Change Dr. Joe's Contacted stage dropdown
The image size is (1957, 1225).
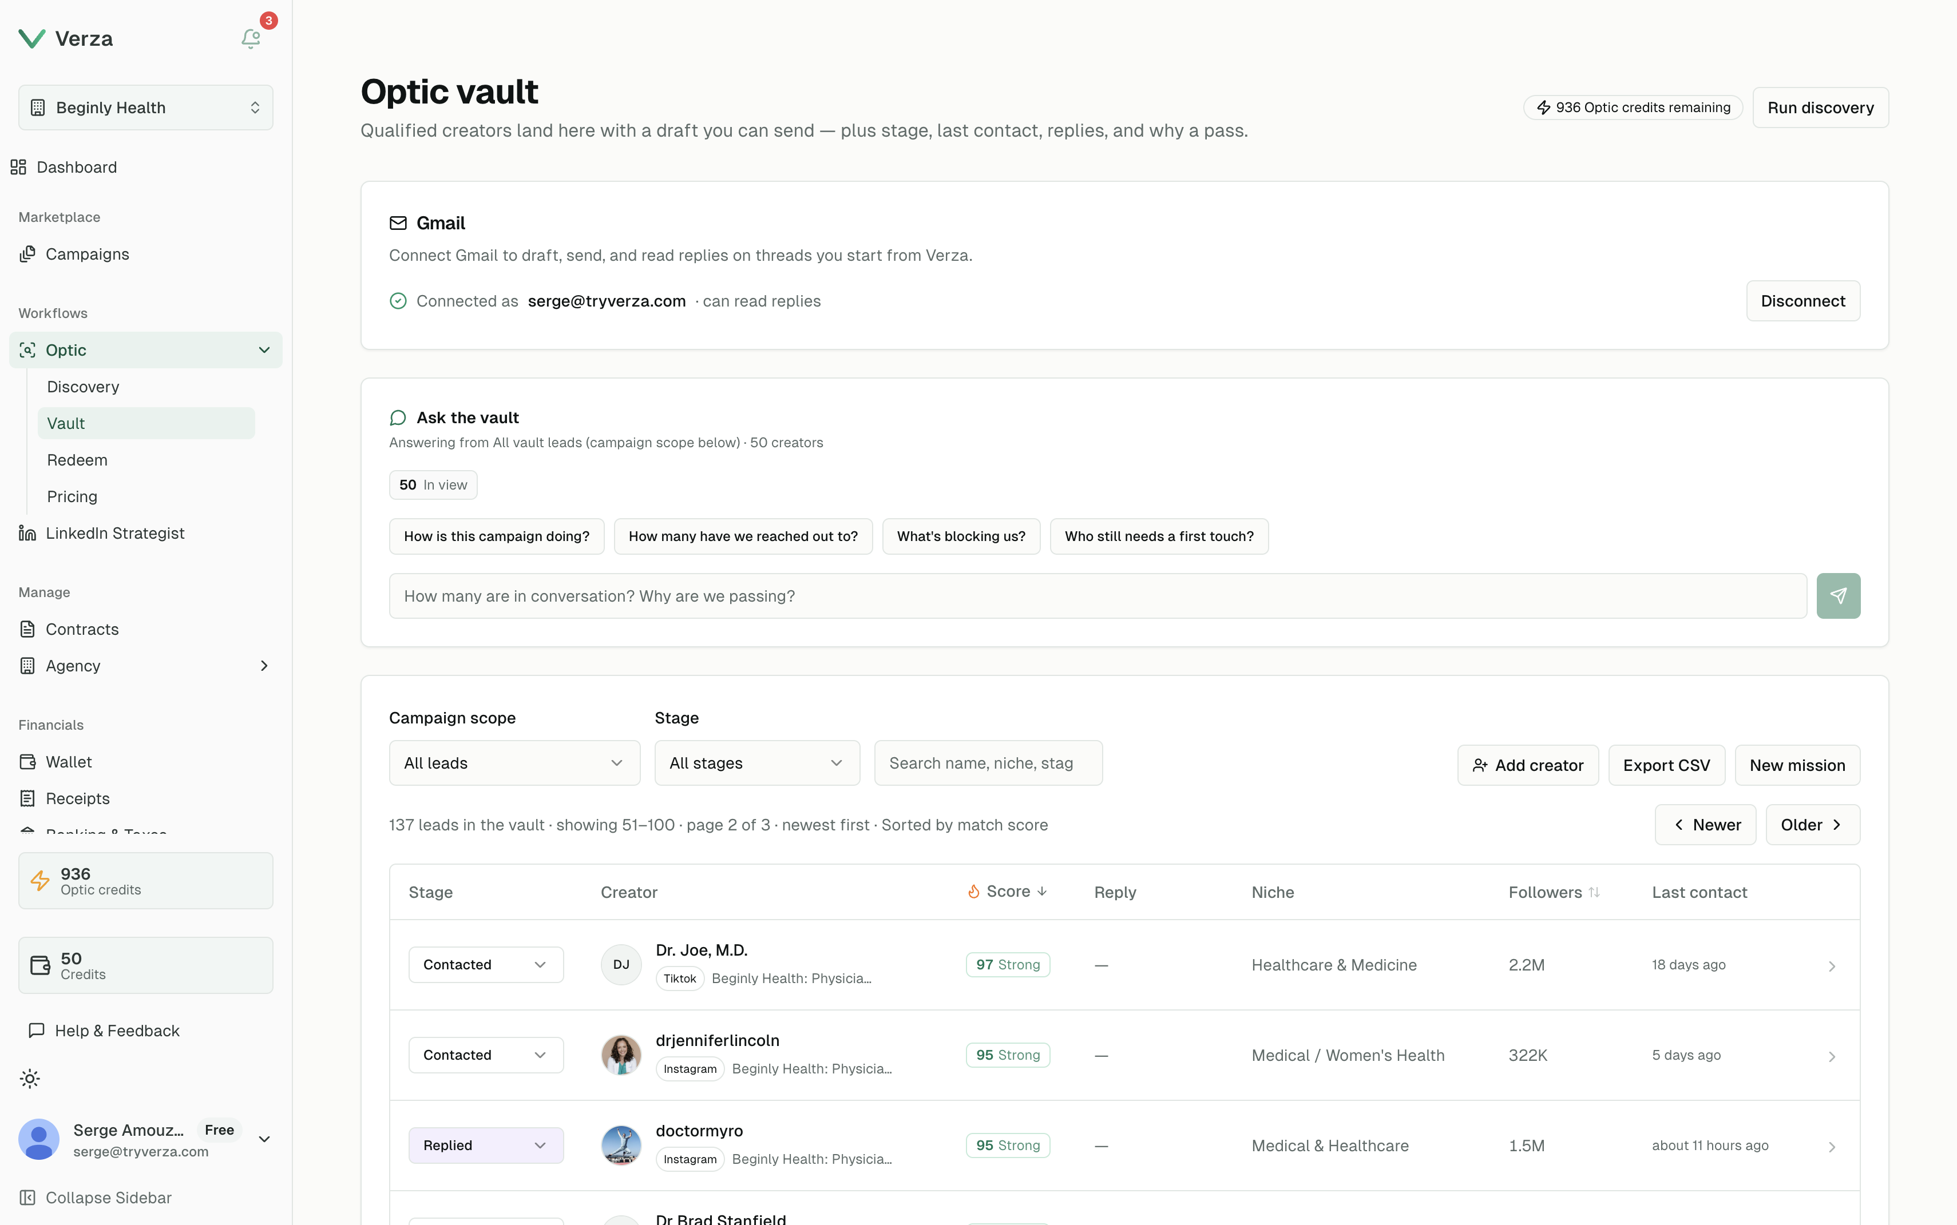pyautogui.click(x=486, y=964)
